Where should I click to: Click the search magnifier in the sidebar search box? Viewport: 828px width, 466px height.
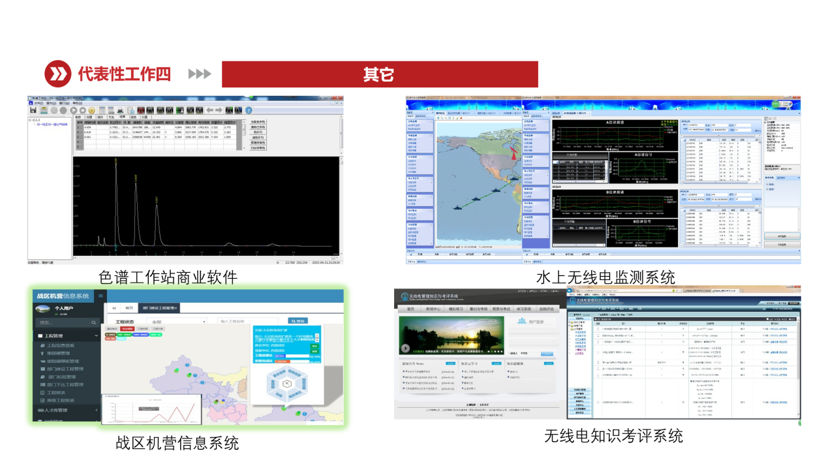(x=93, y=322)
